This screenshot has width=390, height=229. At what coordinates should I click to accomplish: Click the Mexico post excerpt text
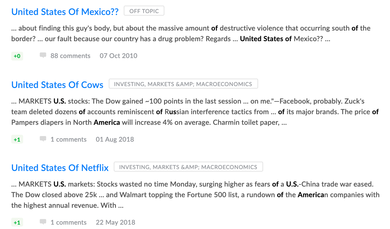(187, 33)
